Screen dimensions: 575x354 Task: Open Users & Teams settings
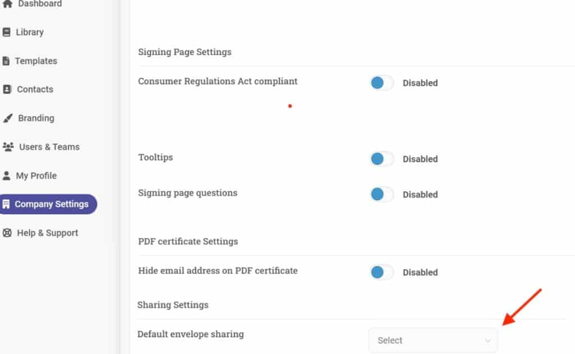tap(50, 146)
